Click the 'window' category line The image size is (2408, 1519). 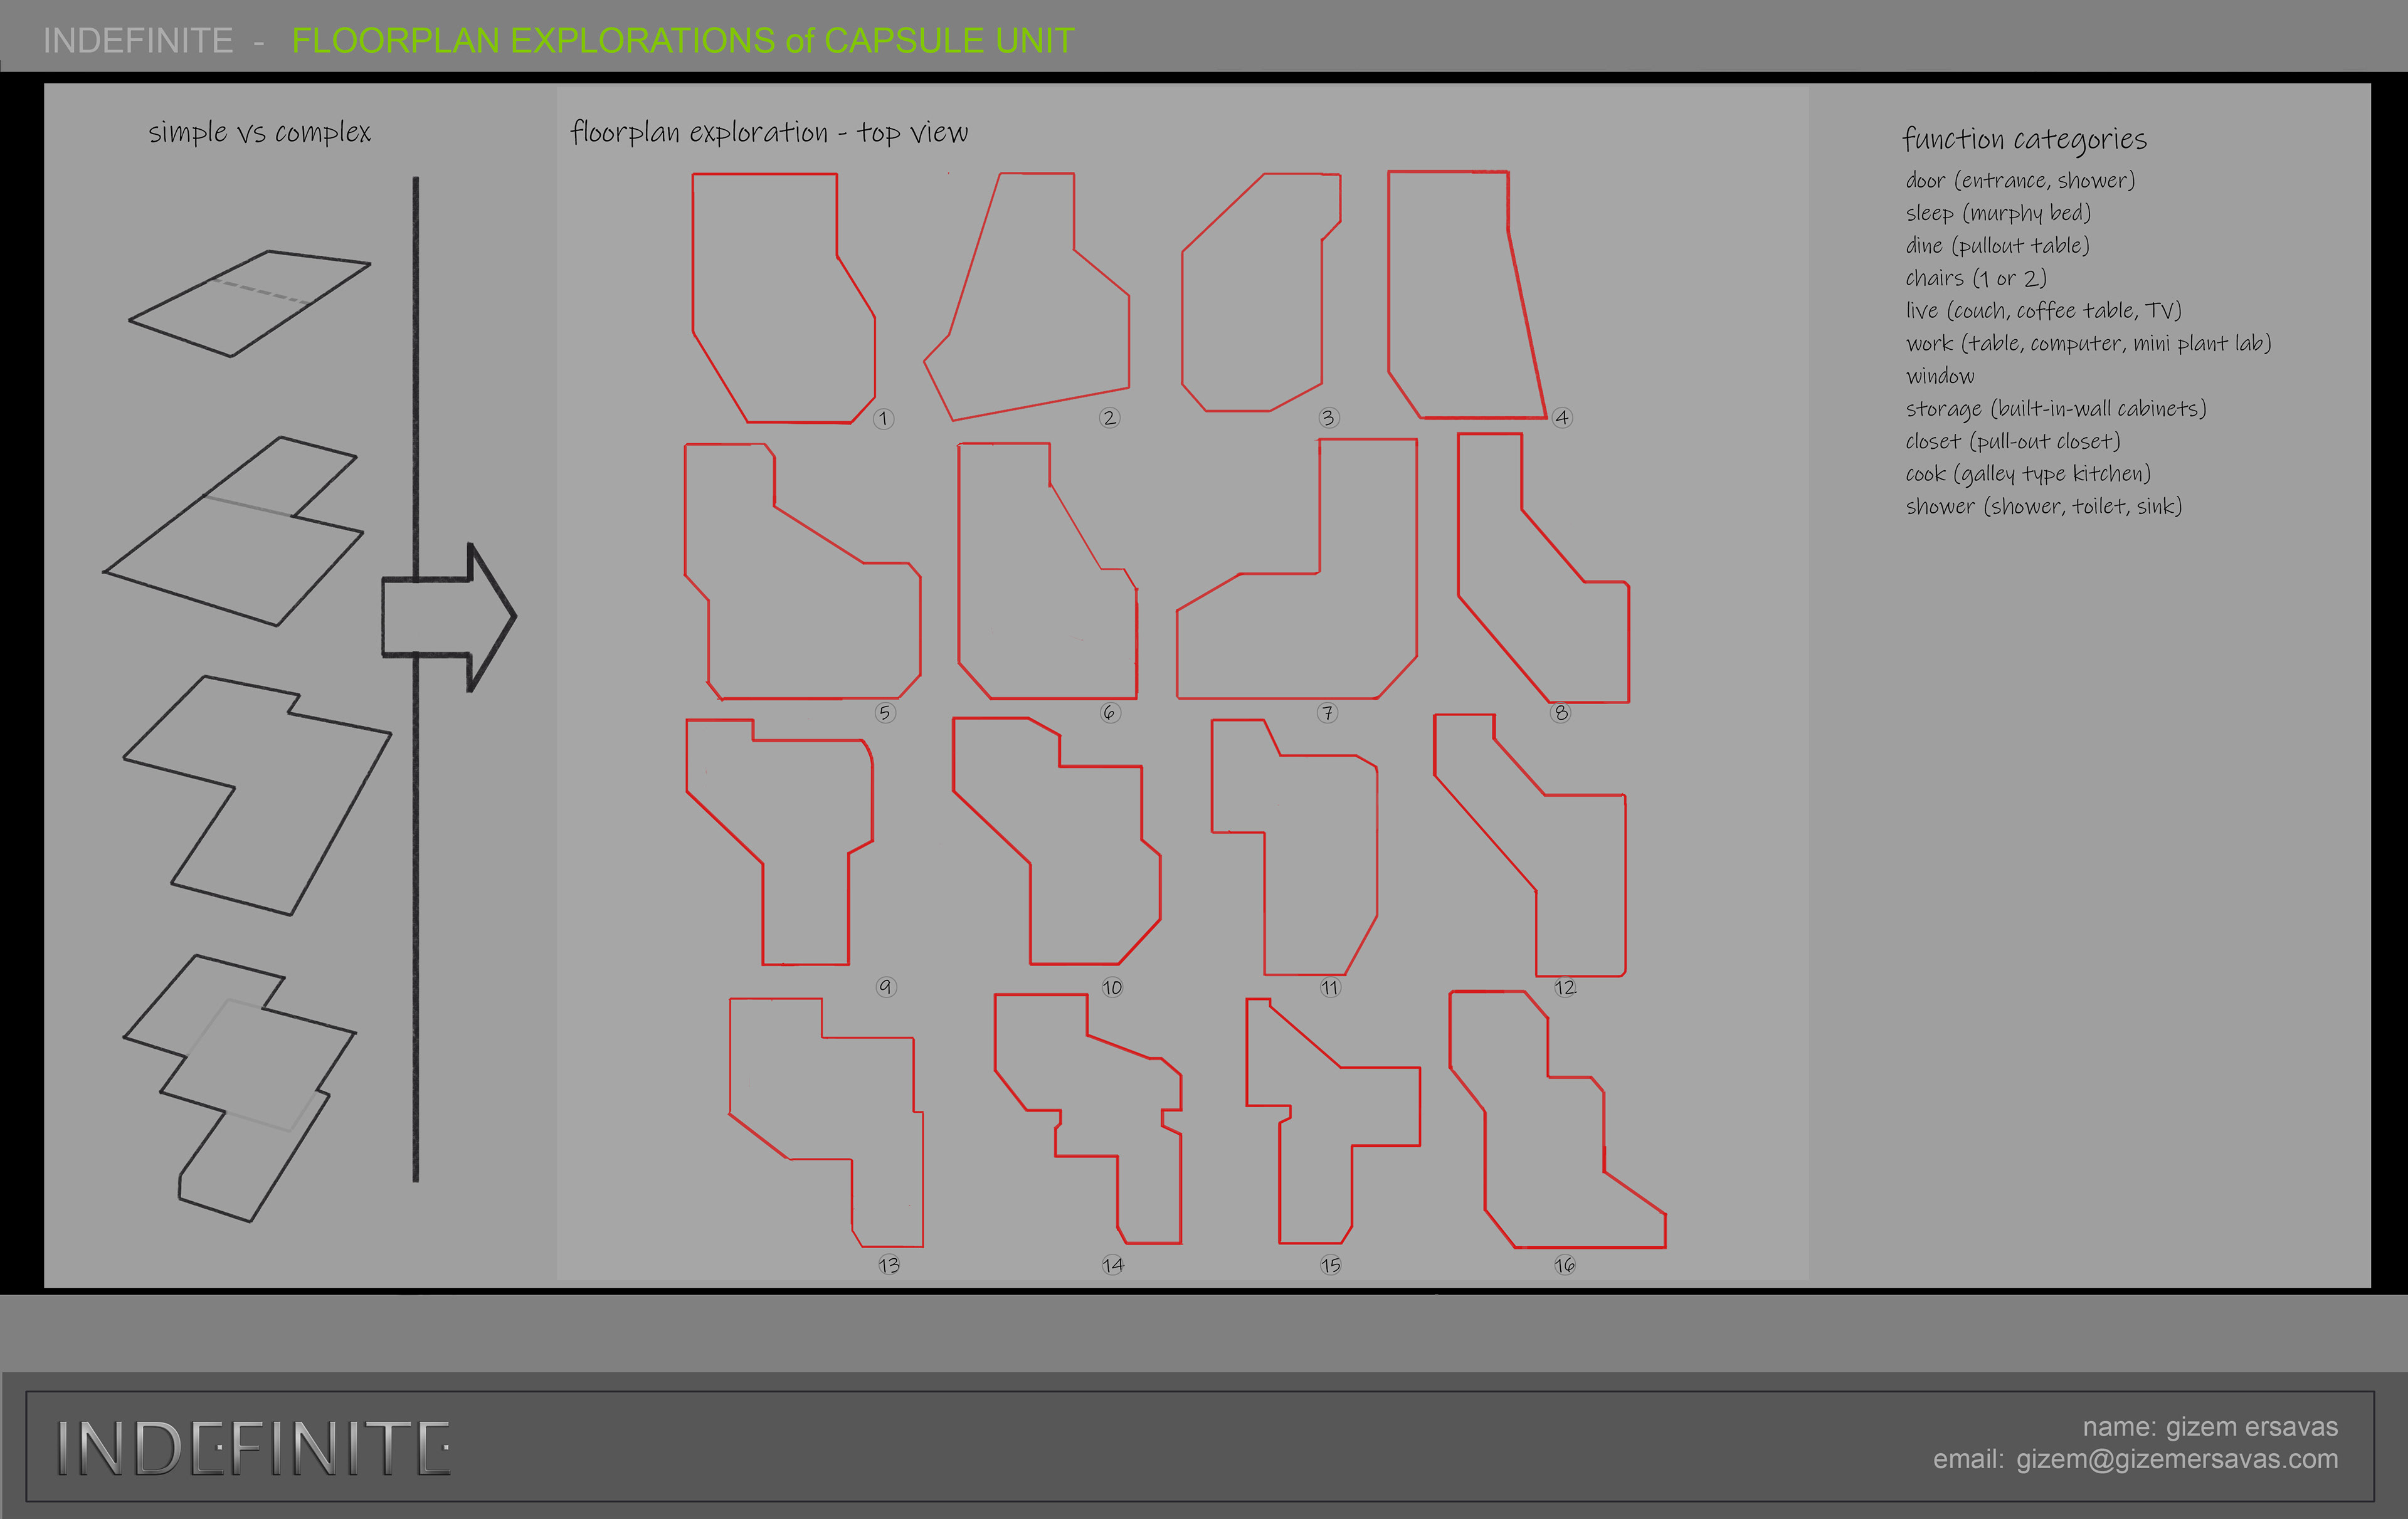coord(1940,376)
